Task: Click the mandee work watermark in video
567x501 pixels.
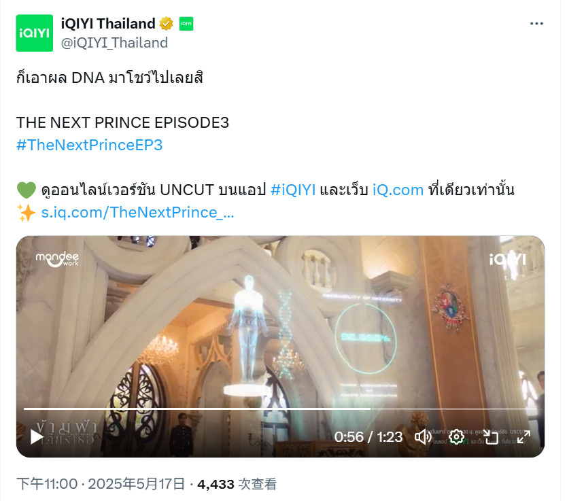Action: pyautogui.click(x=57, y=259)
